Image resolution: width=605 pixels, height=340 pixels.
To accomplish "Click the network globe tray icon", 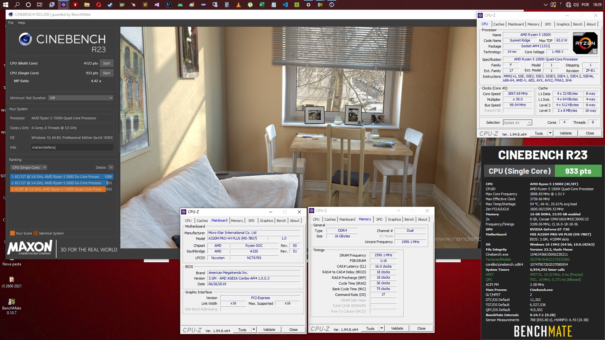I will [x=568, y=5].
